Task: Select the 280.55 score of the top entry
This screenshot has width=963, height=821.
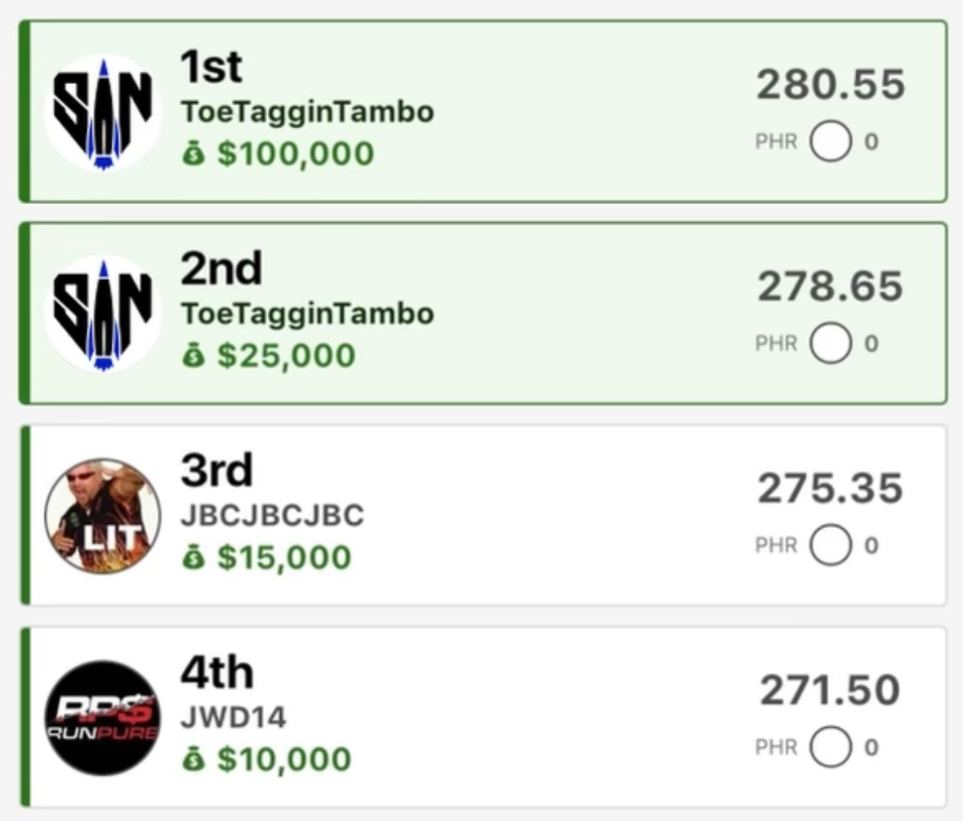Action: pos(830,85)
